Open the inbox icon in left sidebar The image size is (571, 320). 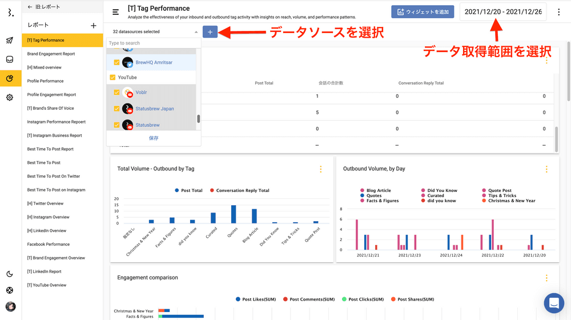[x=10, y=59]
